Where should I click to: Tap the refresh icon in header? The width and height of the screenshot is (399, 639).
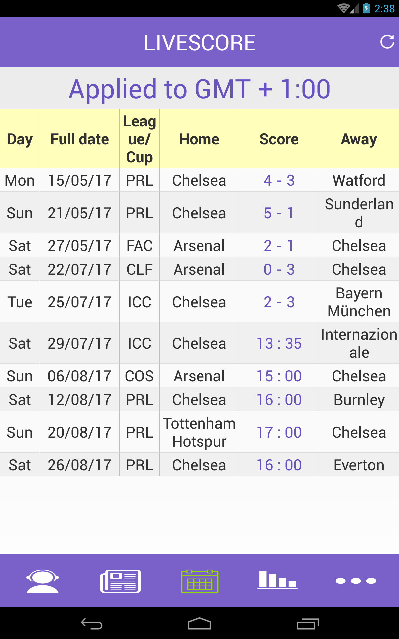pos(387,42)
